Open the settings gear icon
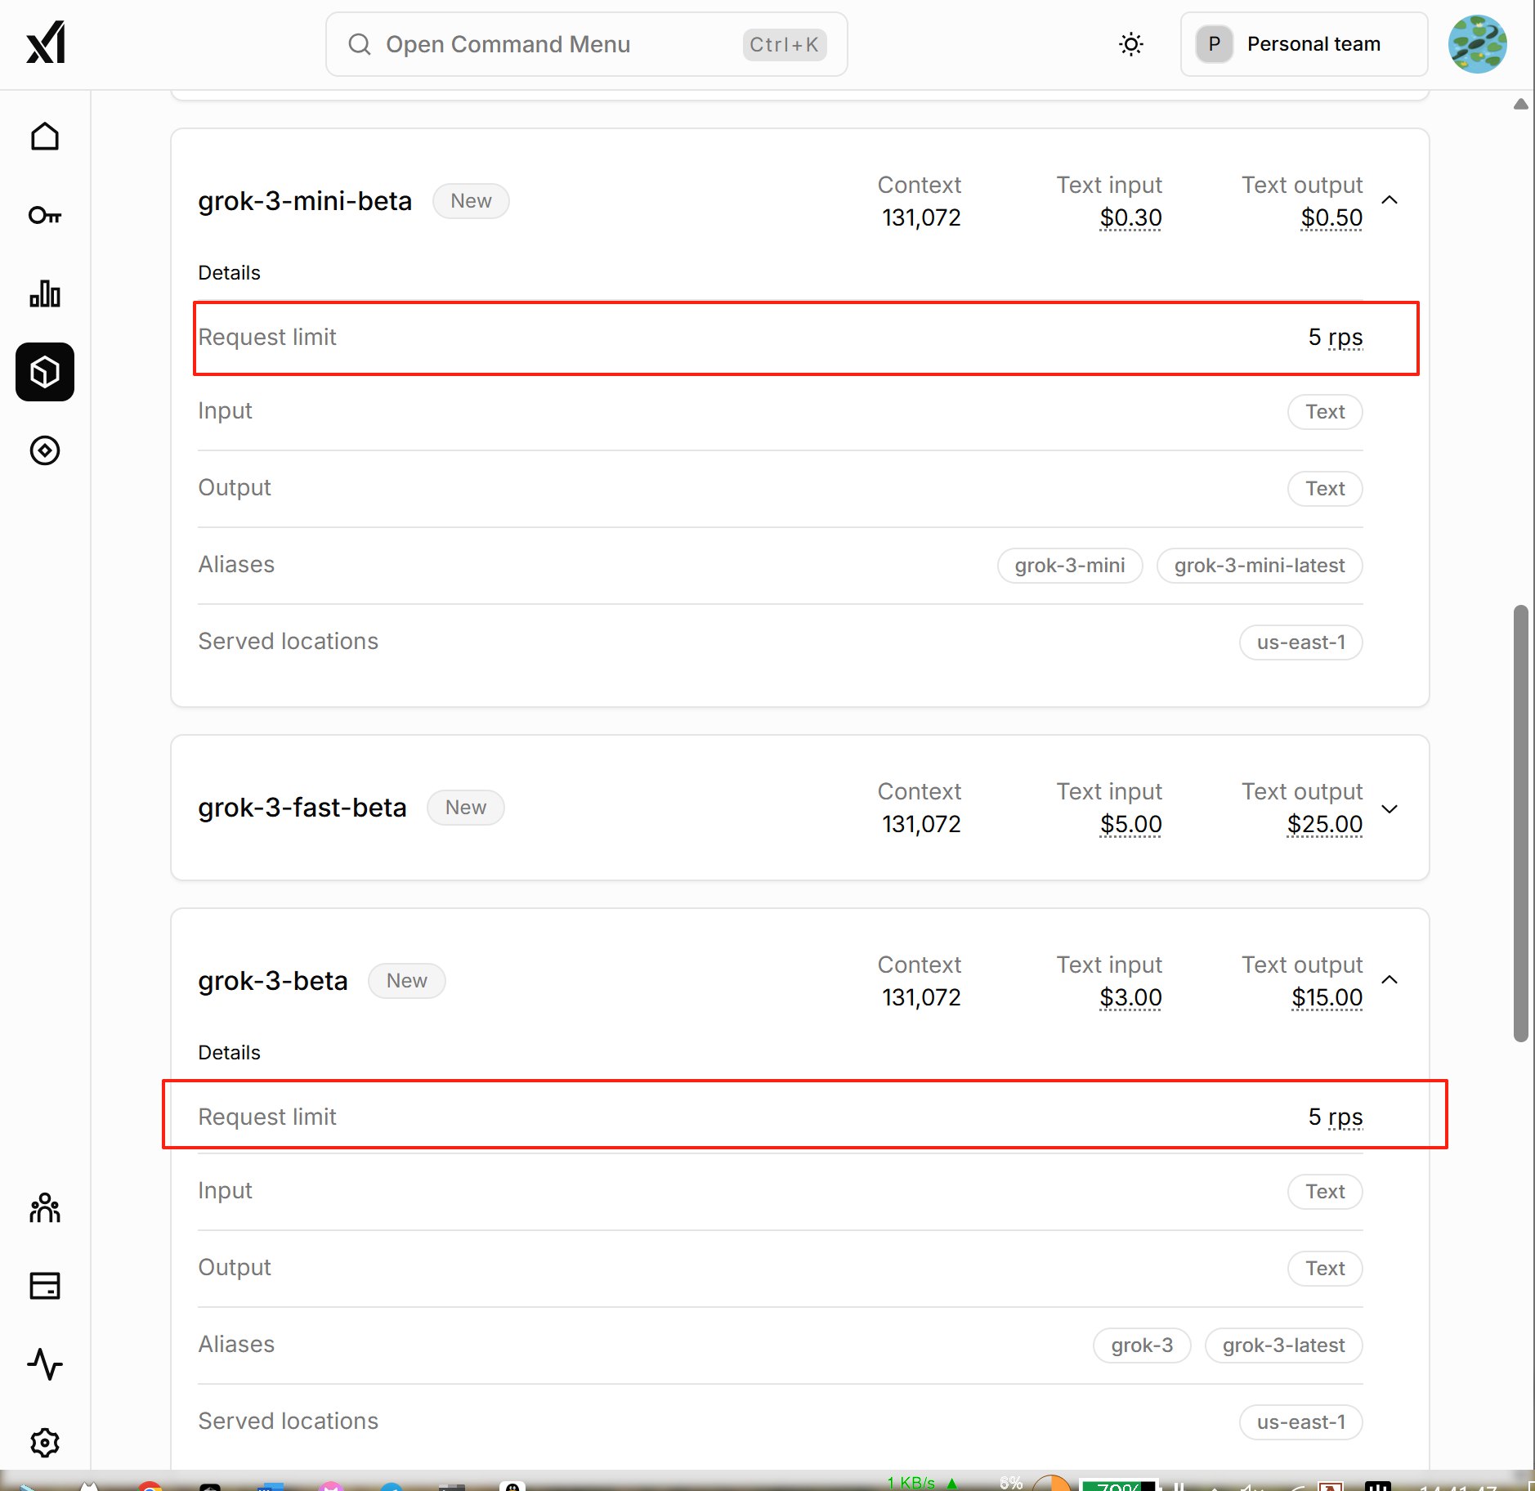The width and height of the screenshot is (1535, 1491). click(45, 1443)
